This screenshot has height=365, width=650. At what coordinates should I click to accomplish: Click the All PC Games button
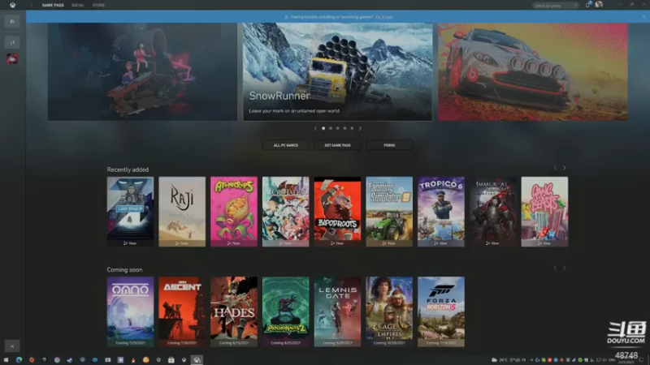[286, 145]
